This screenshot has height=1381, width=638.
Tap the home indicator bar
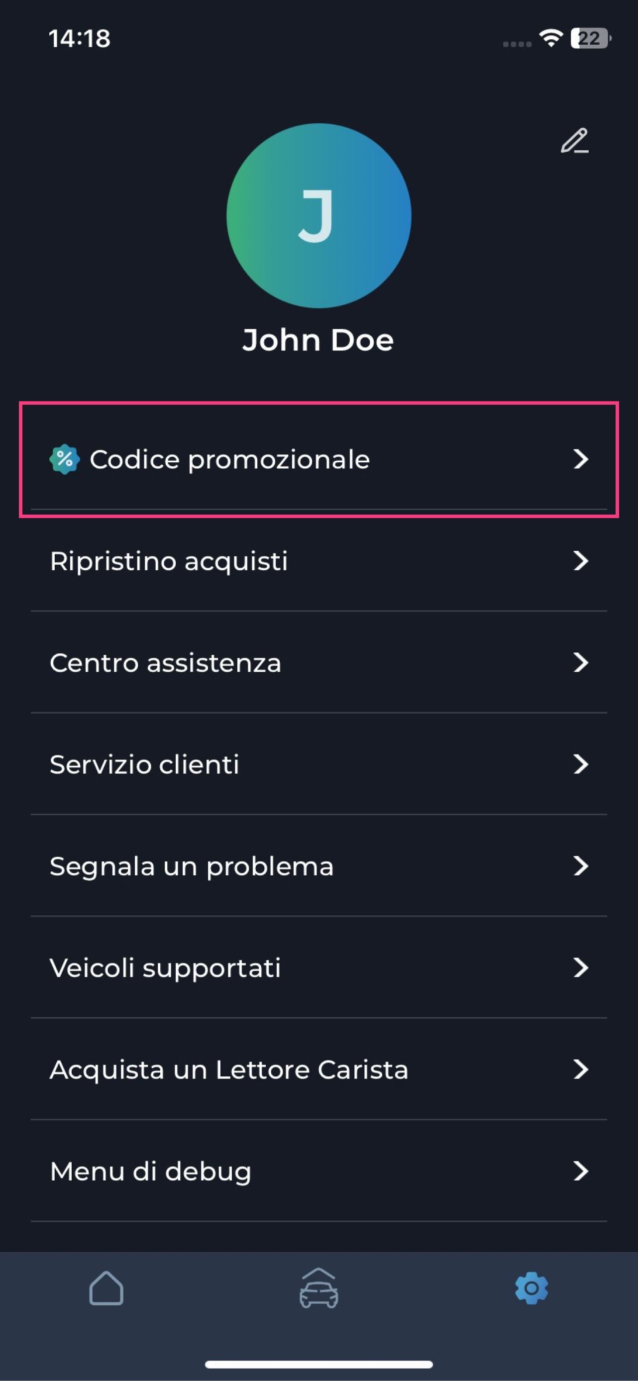click(319, 1365)
